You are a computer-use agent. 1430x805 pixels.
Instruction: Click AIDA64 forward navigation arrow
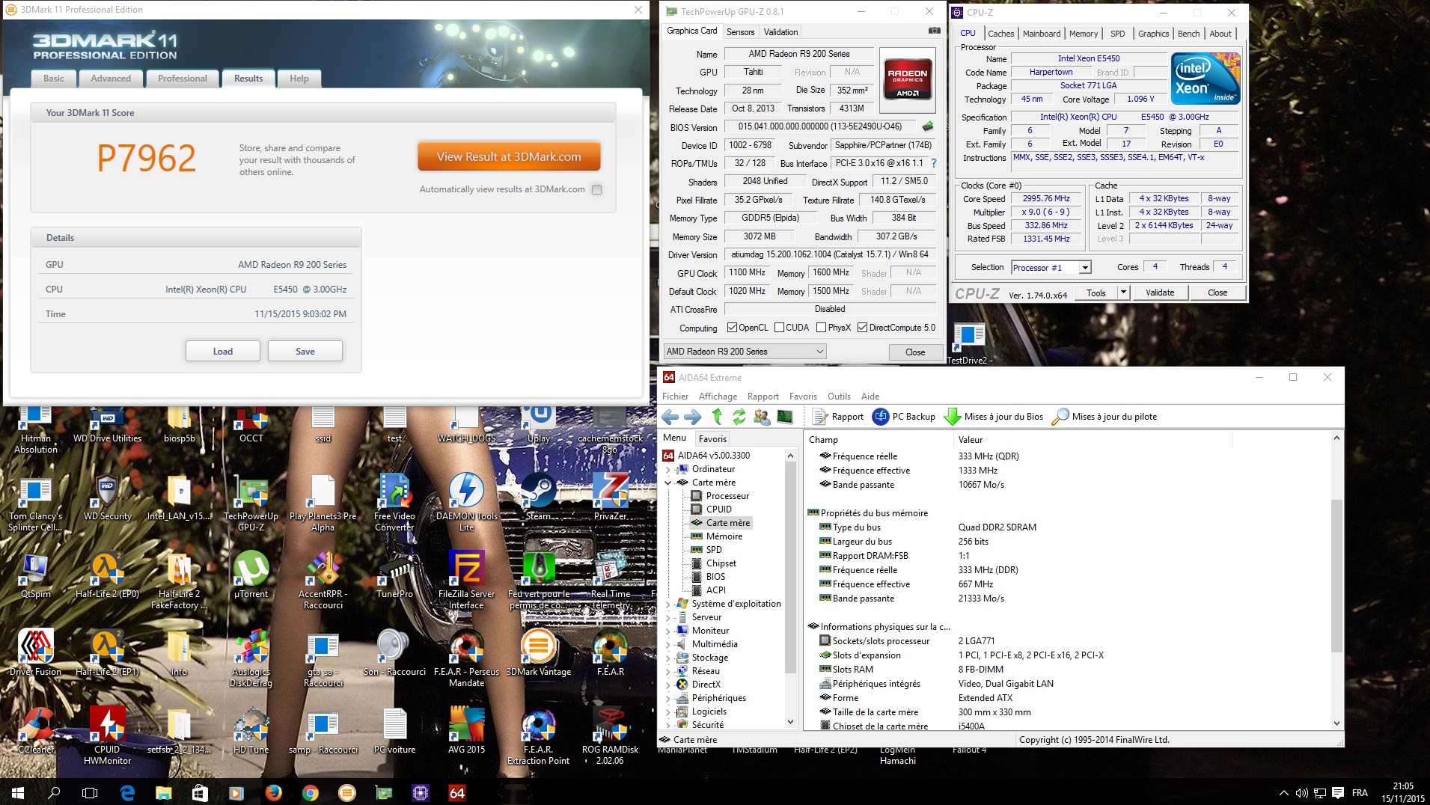693,417
